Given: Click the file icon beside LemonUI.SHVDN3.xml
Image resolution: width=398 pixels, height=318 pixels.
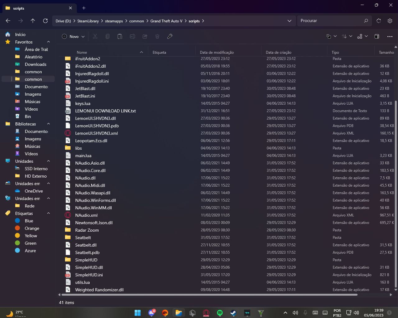Looking at the screenshot, I should tap(68, 133).
